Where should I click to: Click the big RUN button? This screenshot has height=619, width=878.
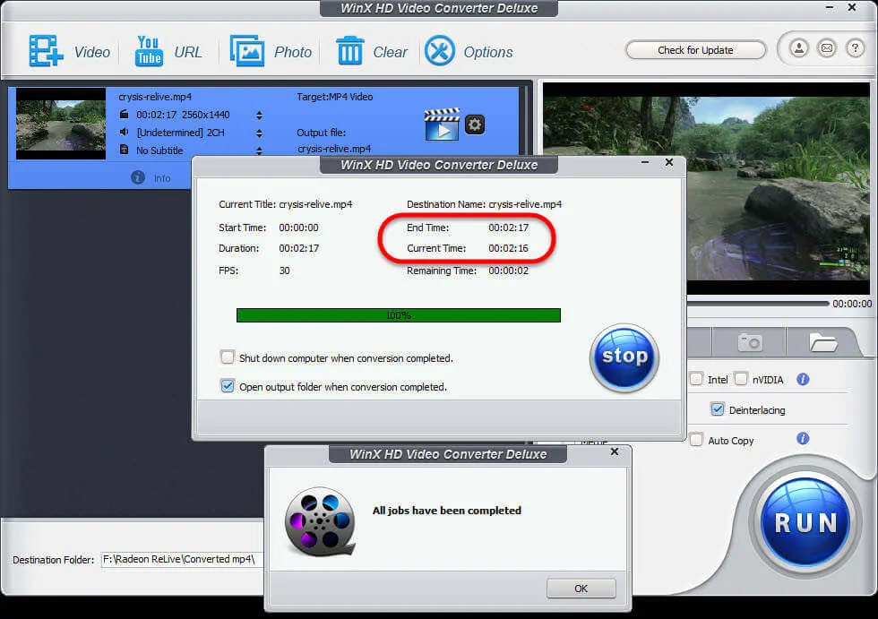(x=805, y=522)
